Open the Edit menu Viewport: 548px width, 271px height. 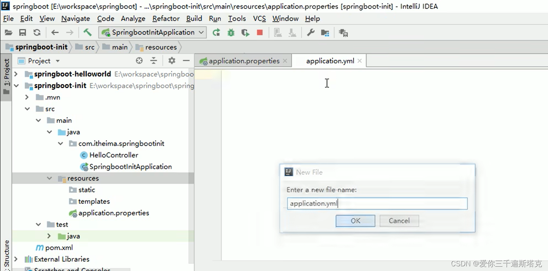pyautogui.click(x=26, y=18)
